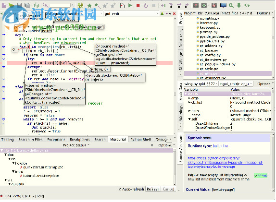
Task: Click the Cancel button
Action: click(x=168, y=189)
